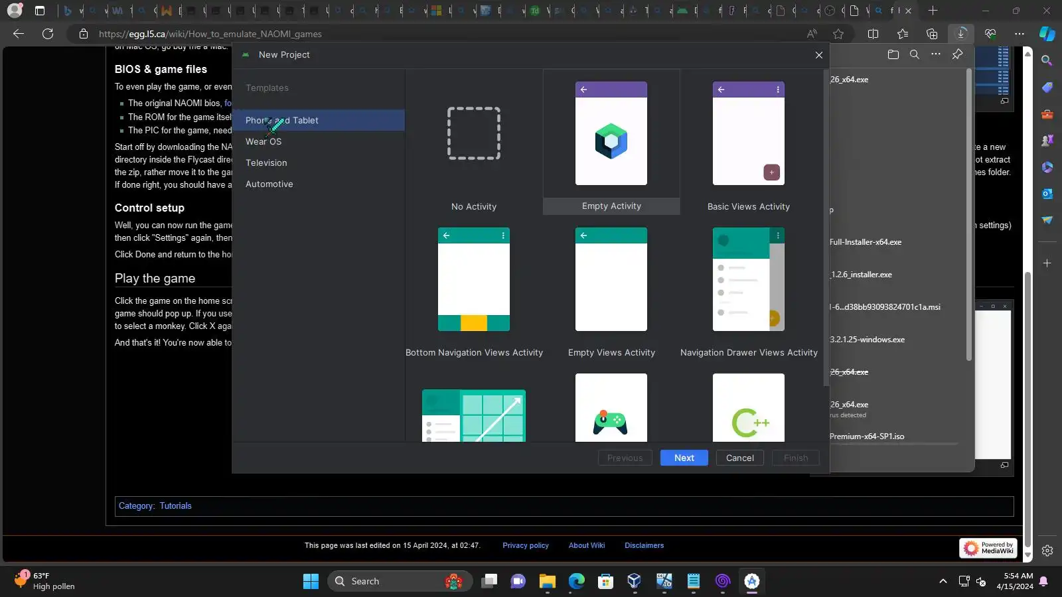
Task: Open the About Wiki link
Action: tap(587, 545)
